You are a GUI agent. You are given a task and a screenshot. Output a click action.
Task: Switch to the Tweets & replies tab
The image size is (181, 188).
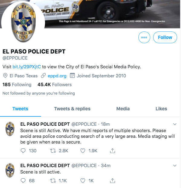pos(72,109)
